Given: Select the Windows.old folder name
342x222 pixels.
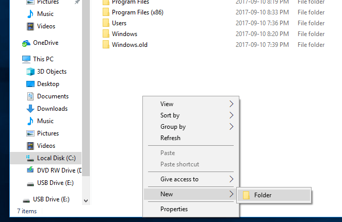Looking at the screenshot, I should (129, 45).
